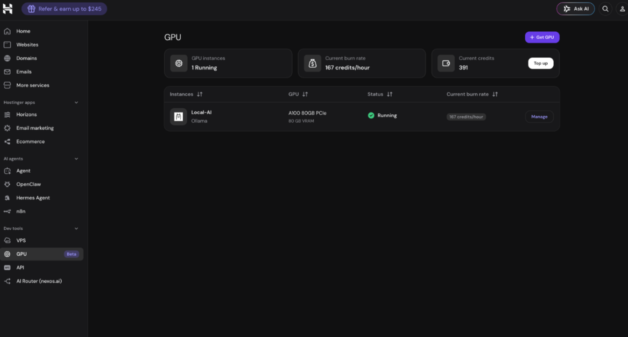Click the Agent sidebar icon

click(7, 171)
